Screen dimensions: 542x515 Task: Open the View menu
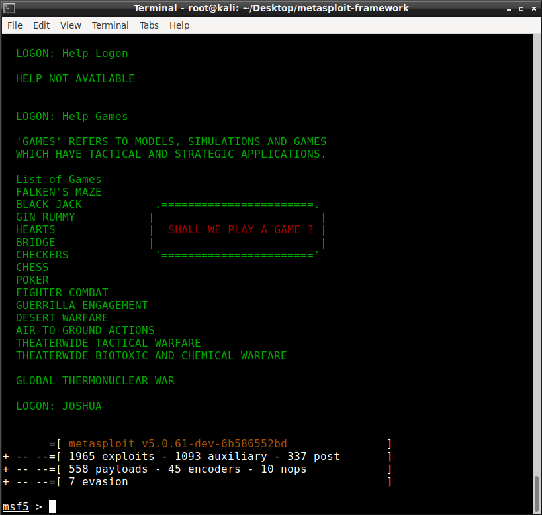pyautogui.click(x=71, y=25)
